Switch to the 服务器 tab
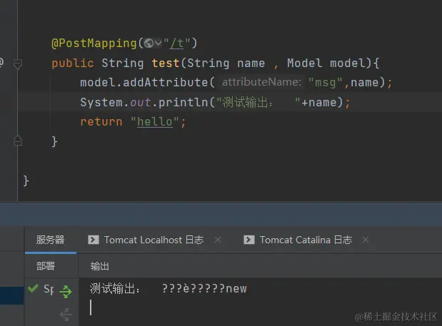Image resolution: width=442 pixels, height=326 pixels. coord(50,240)
